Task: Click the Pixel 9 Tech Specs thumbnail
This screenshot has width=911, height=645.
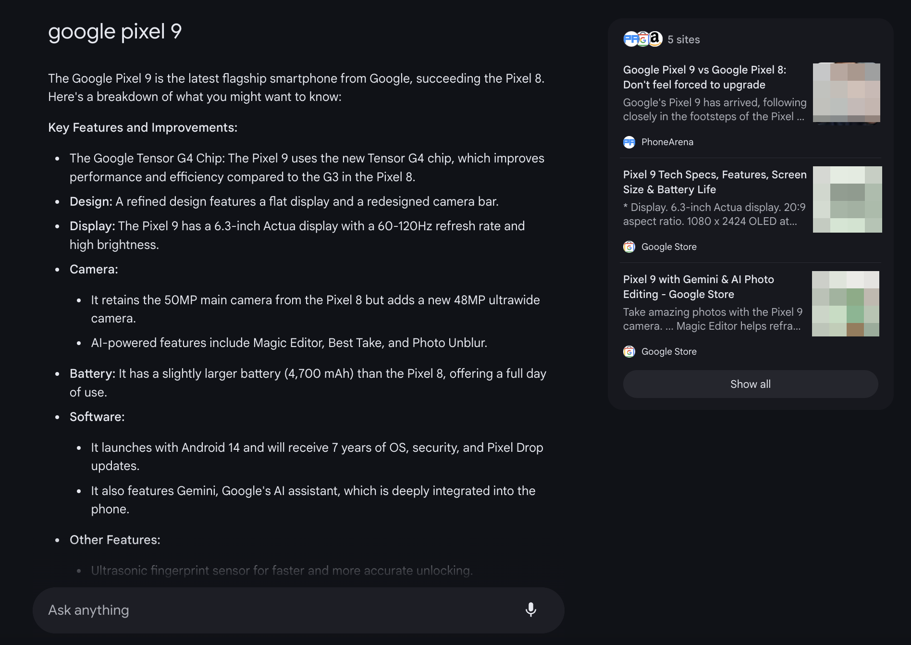Action: pos(847,199)
